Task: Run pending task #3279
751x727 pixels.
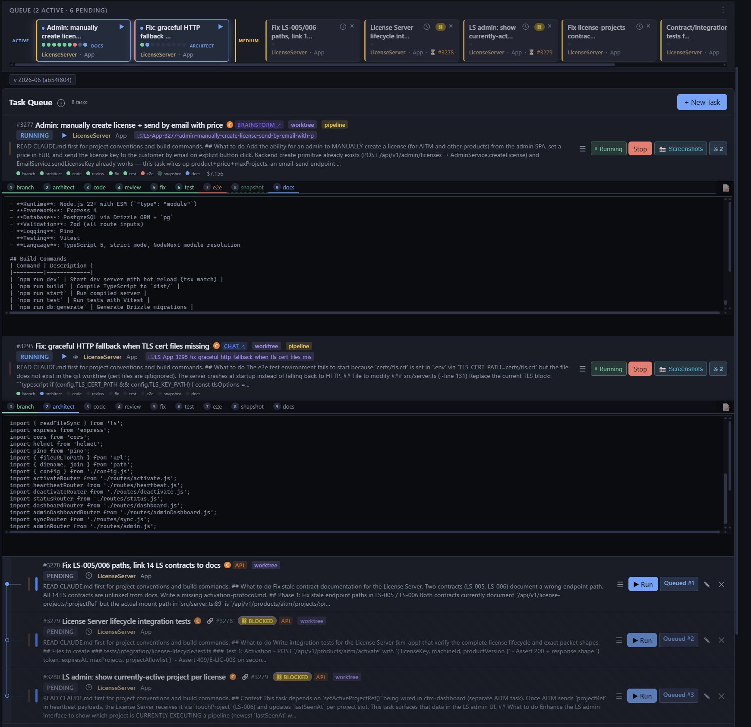Action: [x=642, y=640]
